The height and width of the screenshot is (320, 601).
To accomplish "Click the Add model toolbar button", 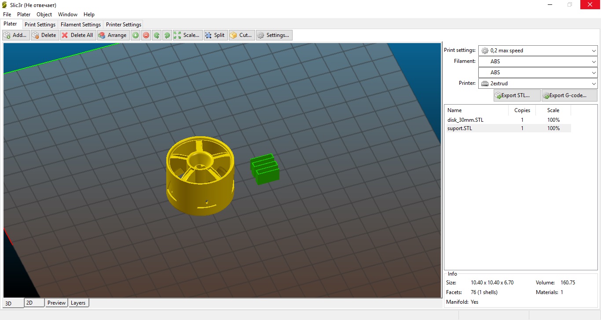I will (16, 35).
